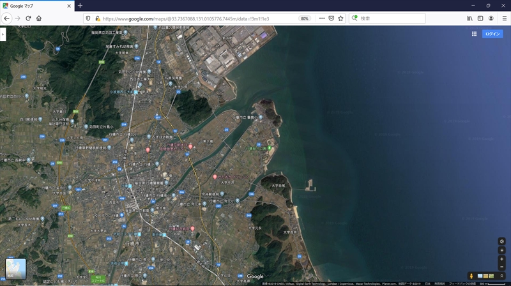The width and height of the screenshot is (511, 286).
Task: Go back using the browser back arrow
Action: [x=7, y=19]
